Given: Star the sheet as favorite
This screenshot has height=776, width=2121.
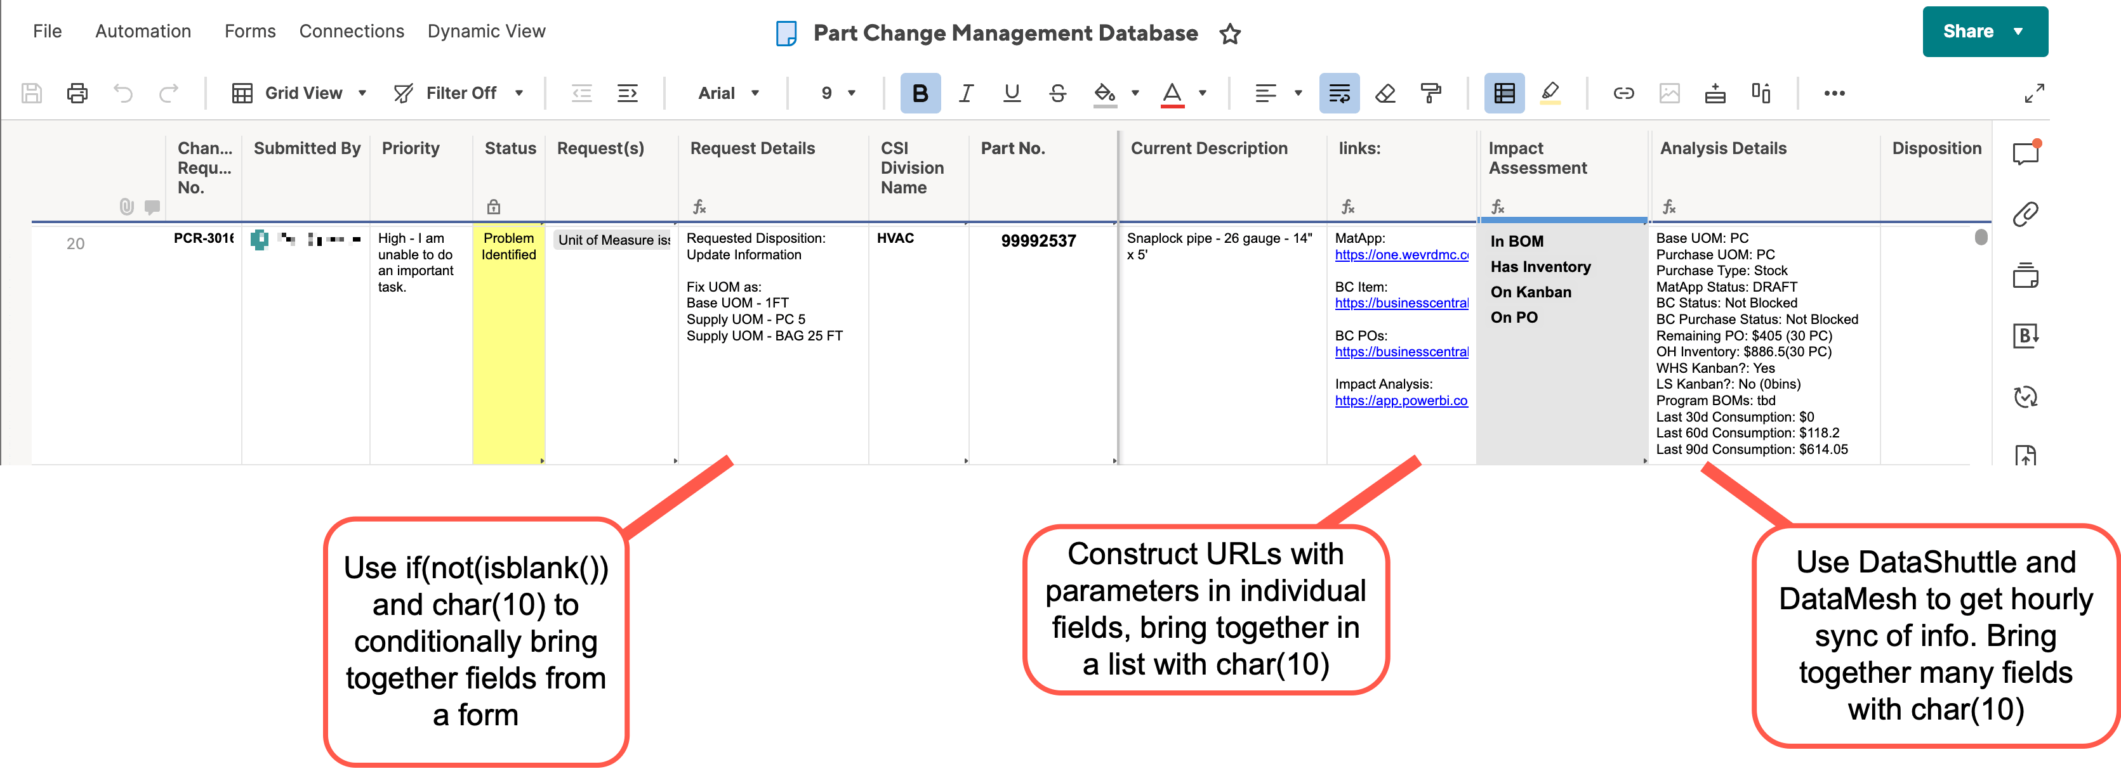Looking at the screenshot, I should [x=1230, y=34].
